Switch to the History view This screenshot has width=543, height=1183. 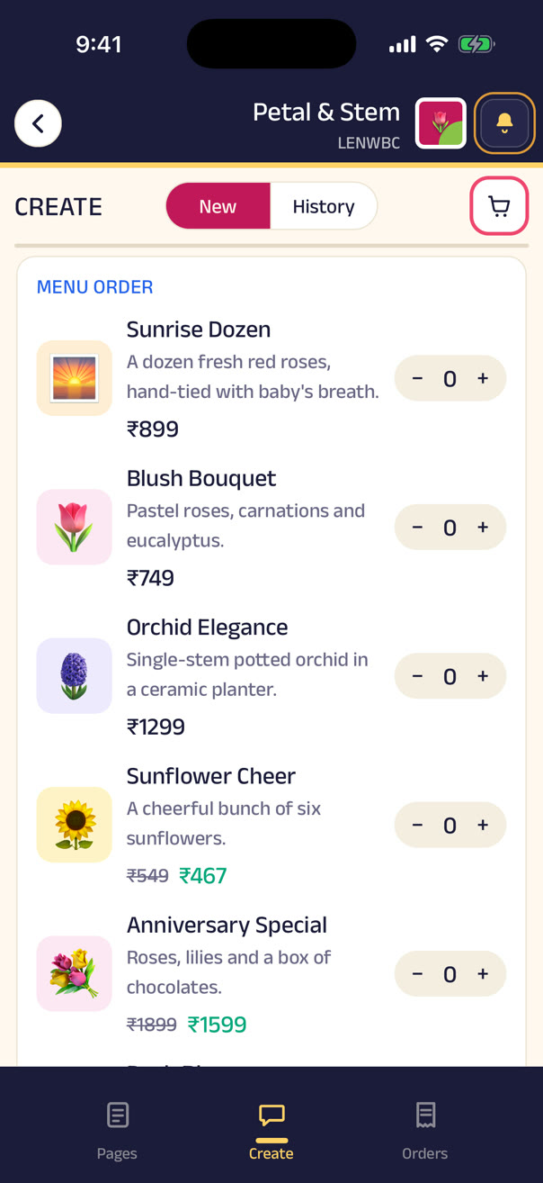[x=324, y=206]
